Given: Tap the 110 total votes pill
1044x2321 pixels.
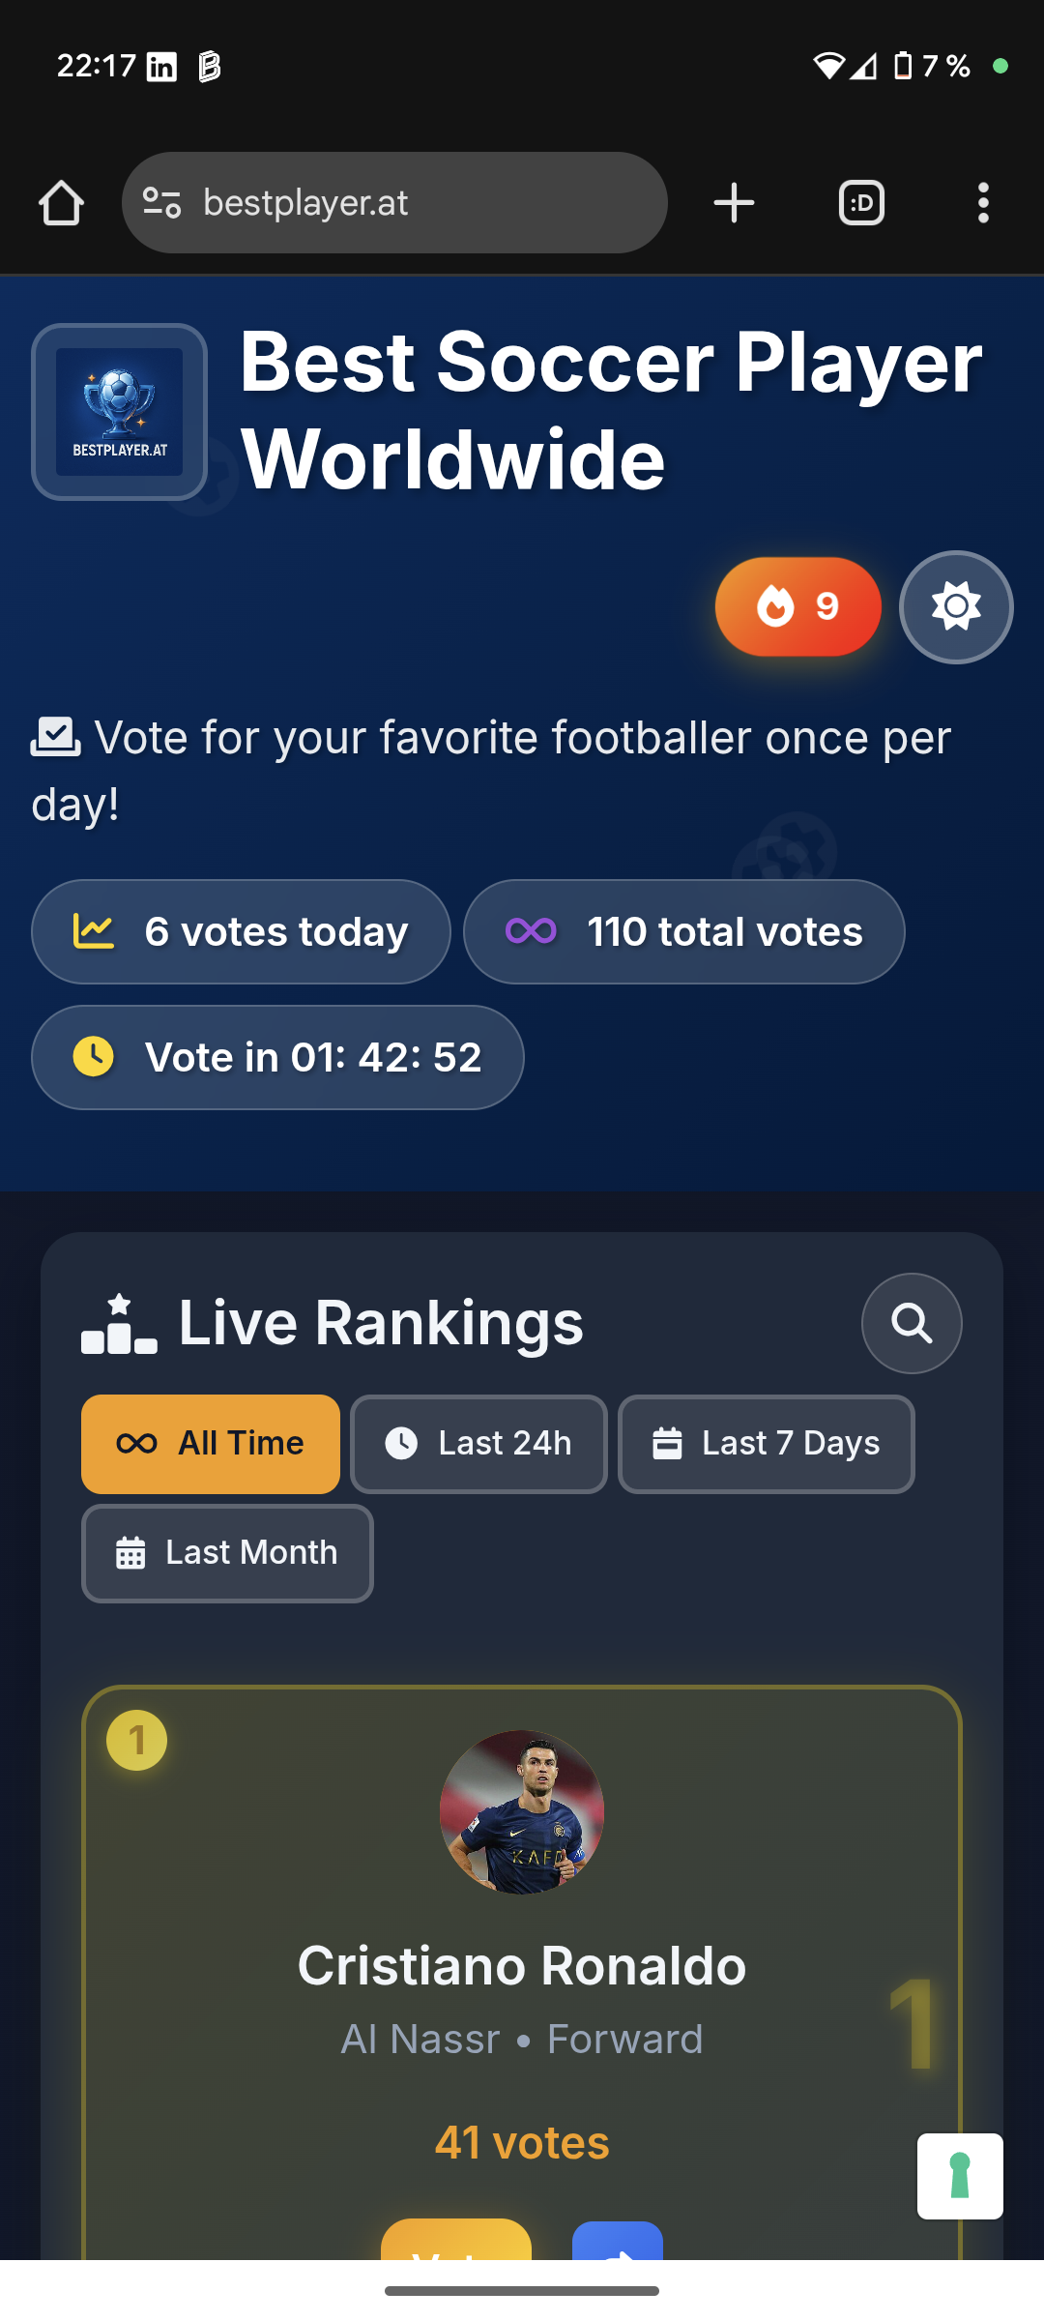Looking at the screenshot, I should [684, 932].
